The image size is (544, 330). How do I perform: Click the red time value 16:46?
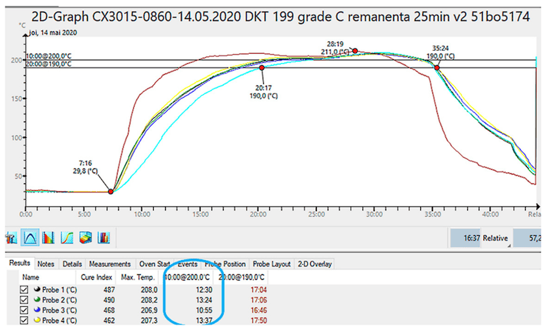pos(258,310)
